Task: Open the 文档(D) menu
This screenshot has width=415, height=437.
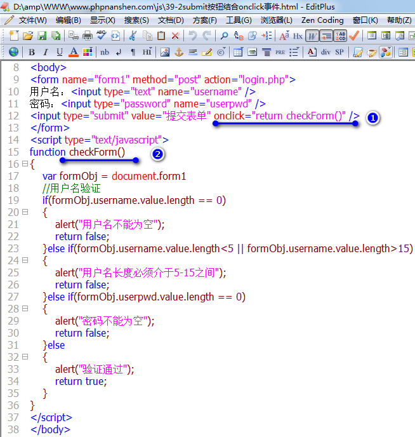Action: click(171, 20)
